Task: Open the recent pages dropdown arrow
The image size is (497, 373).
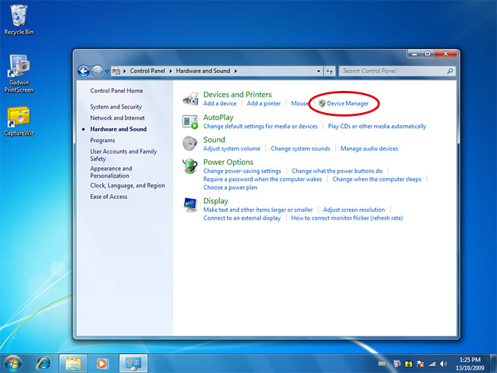Action: (106, 71)
